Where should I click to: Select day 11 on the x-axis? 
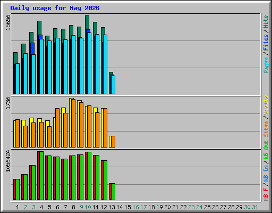click(x=96, y=207)
